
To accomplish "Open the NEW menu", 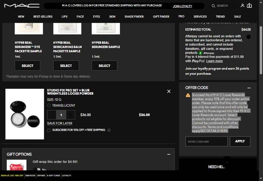I will [21, 16].
